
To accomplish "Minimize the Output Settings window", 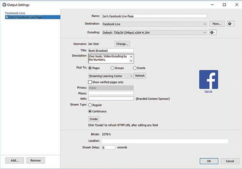I will tap(212, 5).
